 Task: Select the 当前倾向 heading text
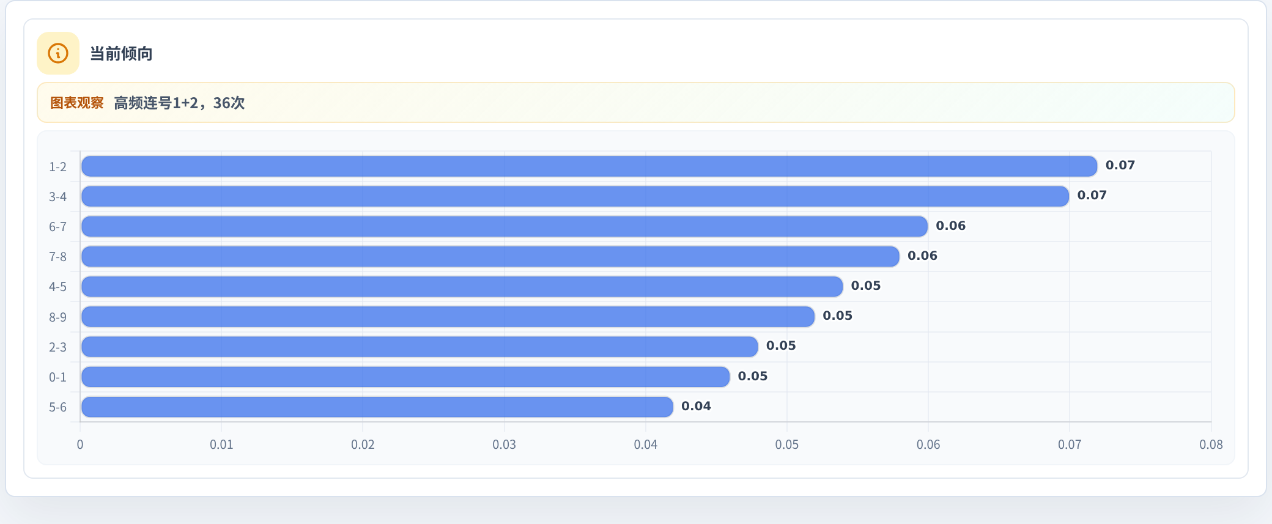121,54
